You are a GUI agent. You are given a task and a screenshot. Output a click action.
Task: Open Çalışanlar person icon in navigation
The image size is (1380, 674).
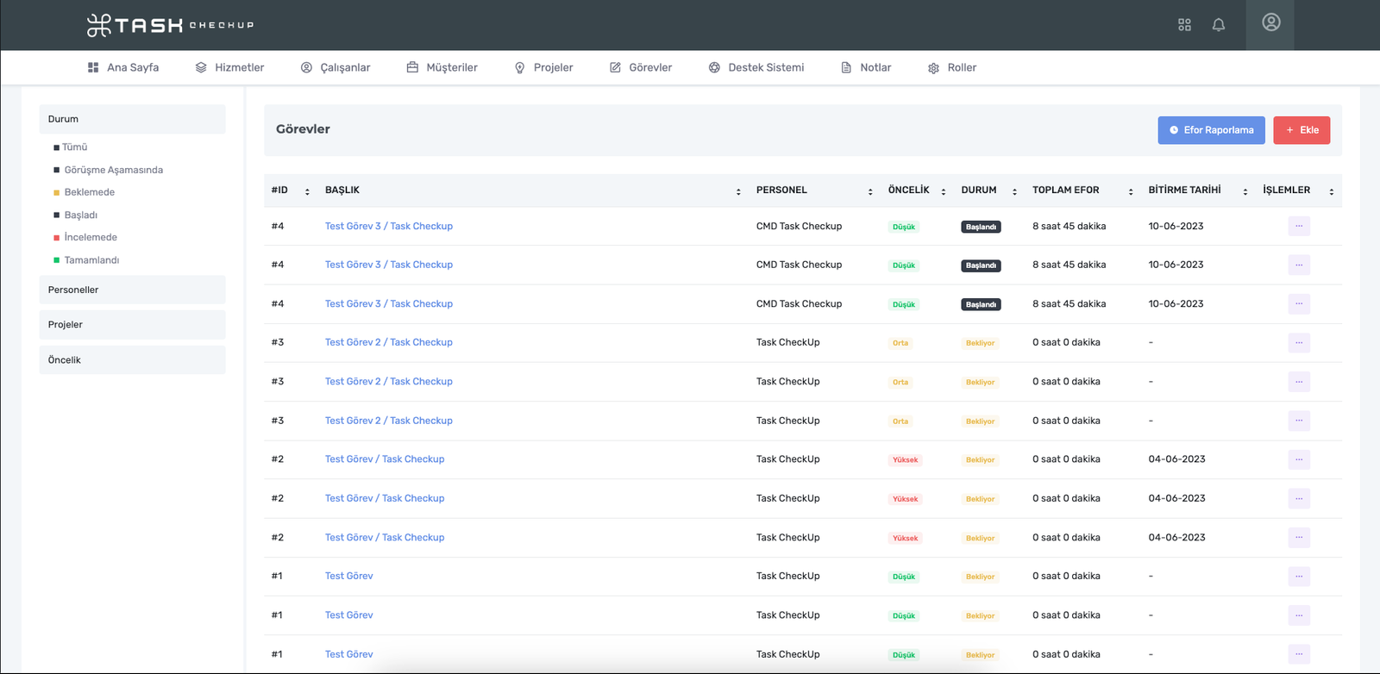tap(306, 67)
